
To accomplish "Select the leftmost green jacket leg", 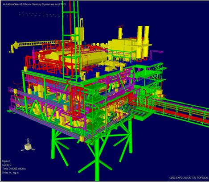I will coord(53,144).
